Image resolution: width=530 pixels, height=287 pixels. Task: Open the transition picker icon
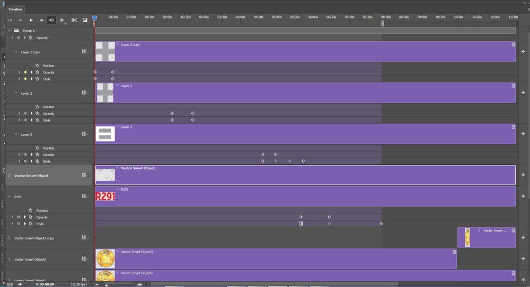[85, 20]
